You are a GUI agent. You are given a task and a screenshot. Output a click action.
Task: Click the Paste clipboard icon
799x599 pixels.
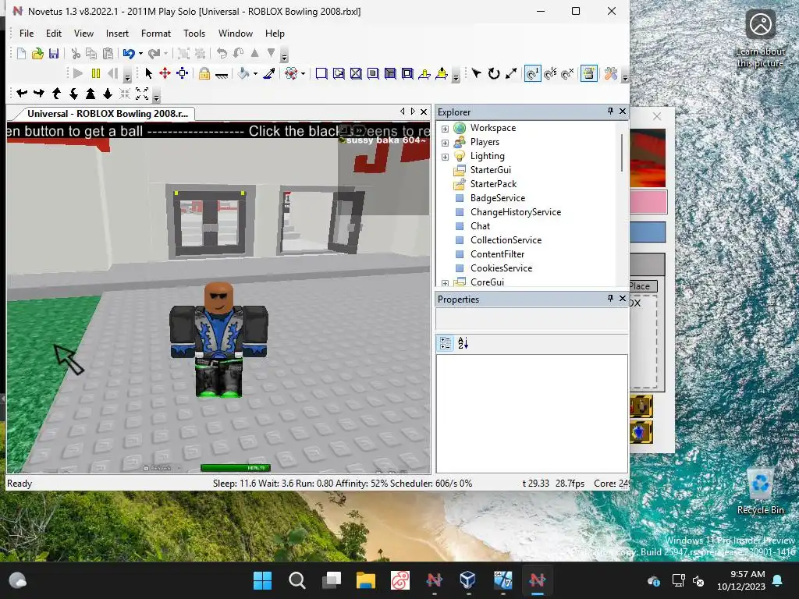(x=108, y=54)
